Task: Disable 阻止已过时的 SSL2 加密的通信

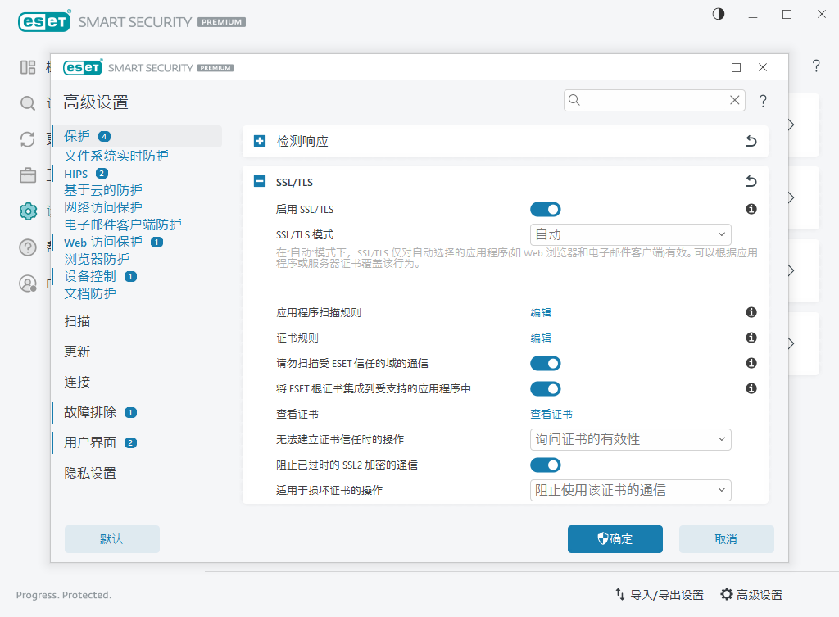Action: 545,465
